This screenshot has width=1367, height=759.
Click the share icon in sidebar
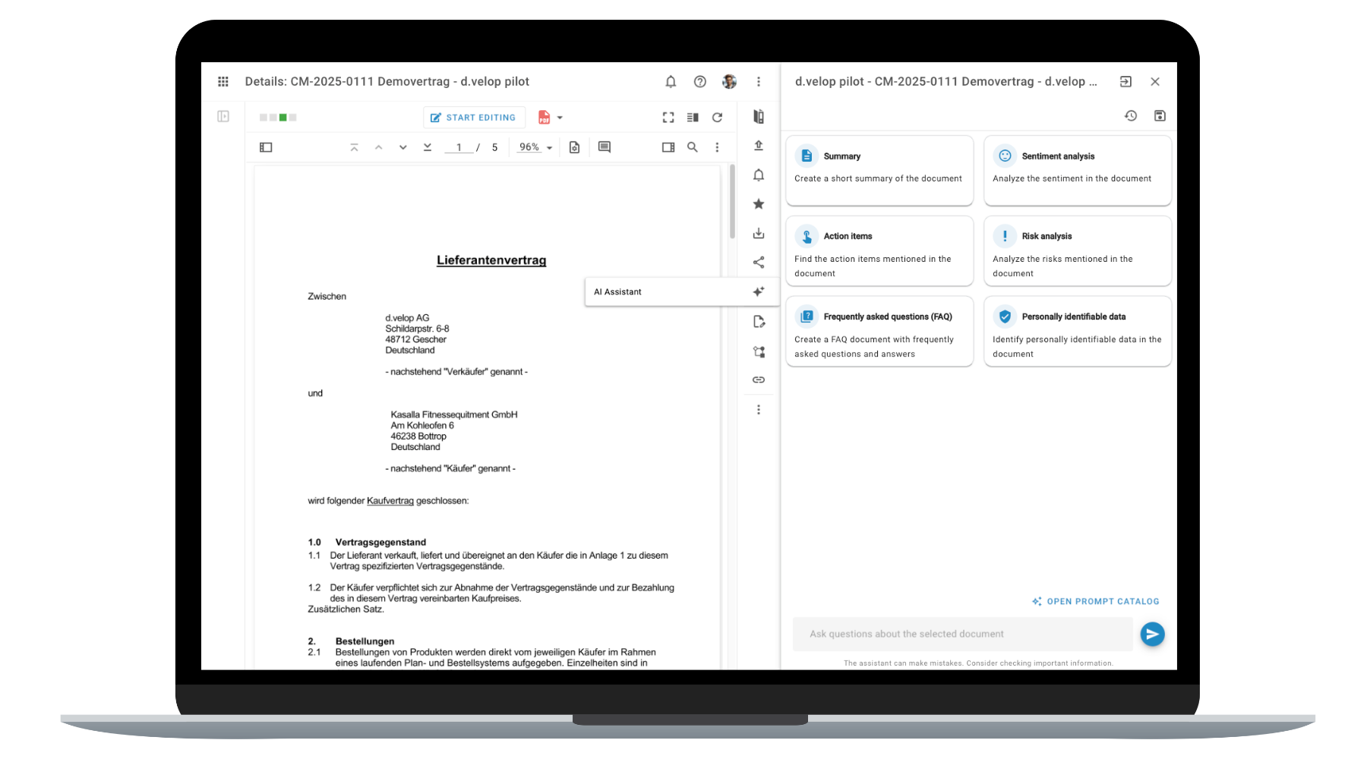tap(758, 263)
